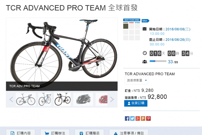Click the Google Plus share icon
This screenshot has height=135, width=202.
pyautogui.click(x=137, y=118)
